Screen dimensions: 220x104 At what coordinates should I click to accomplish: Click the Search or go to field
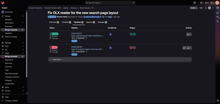110,3
